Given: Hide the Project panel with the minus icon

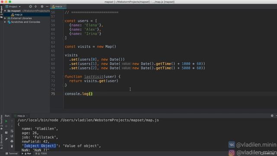Looking at the screenshot, I should tap(47, 6).
